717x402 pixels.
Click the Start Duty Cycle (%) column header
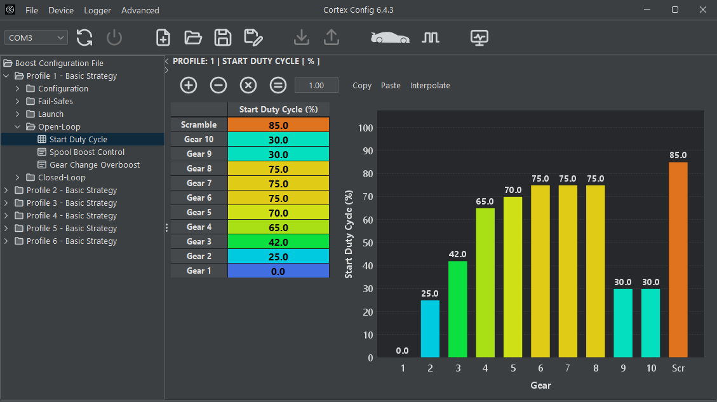278,110
